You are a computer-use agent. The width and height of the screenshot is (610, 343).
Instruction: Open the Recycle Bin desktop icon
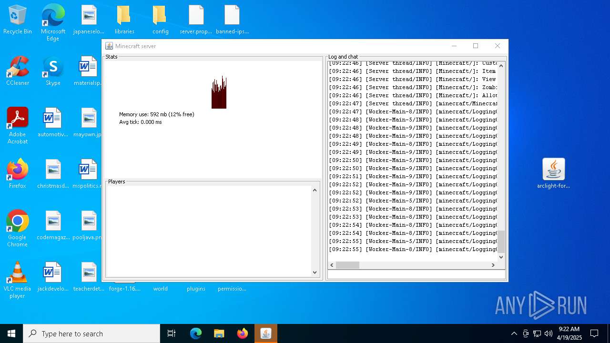pyautogui.click(x=18, y=20)
